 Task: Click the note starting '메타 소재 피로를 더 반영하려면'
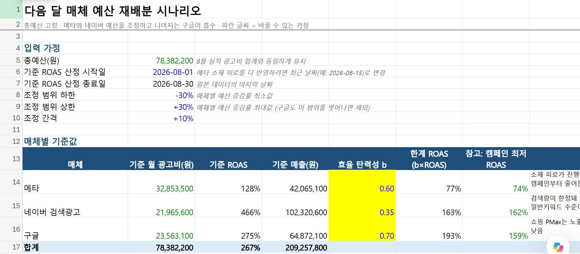(291, 73)
